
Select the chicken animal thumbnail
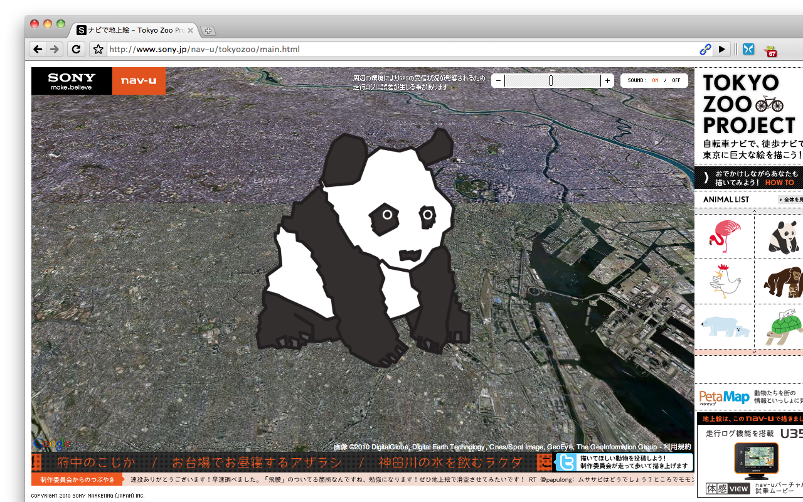(x=725, y=281)
